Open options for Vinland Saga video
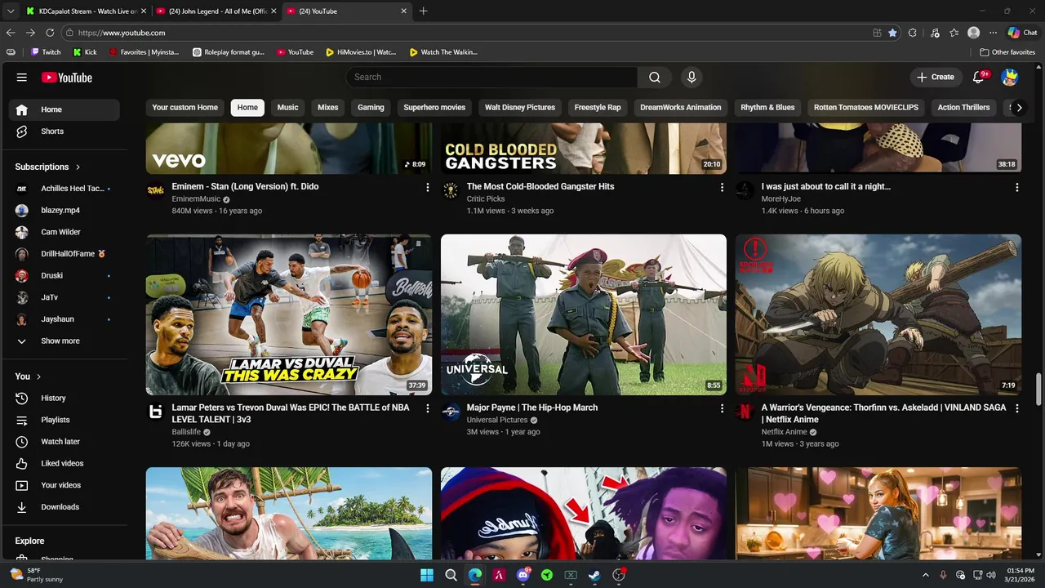 [1016, 408]
